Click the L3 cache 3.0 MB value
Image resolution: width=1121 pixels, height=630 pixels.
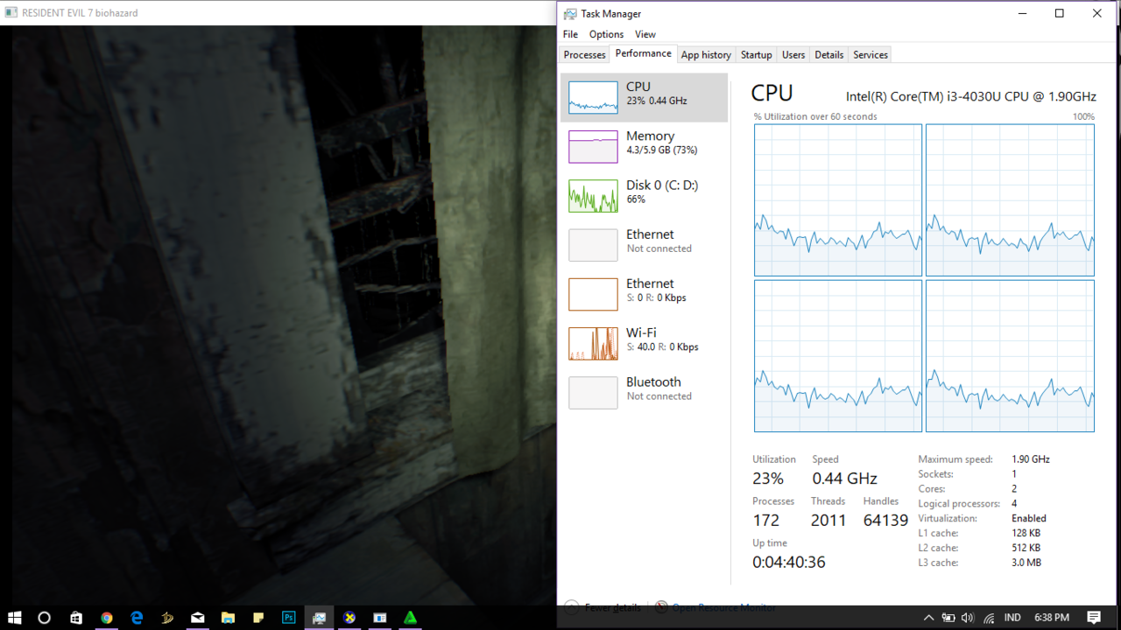coord(1026,563)
